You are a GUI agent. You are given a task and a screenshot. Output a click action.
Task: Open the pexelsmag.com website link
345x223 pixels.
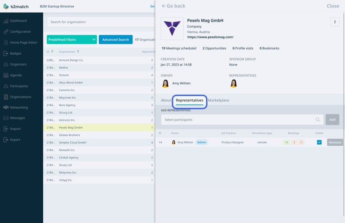tap(210, 37)
